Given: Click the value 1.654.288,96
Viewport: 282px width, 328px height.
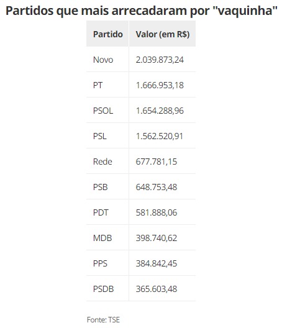Looking at the screenshot, I should coord(160,111).
